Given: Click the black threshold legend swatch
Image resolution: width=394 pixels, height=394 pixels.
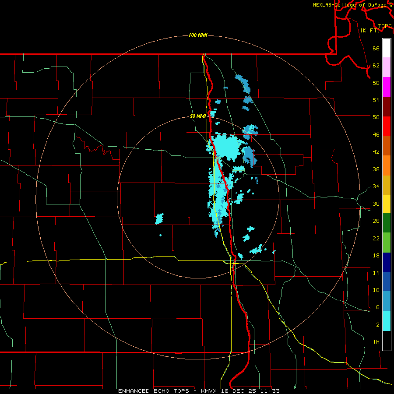Looking at the screenshot, I should click(387, 341).
